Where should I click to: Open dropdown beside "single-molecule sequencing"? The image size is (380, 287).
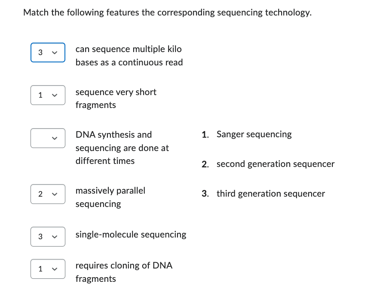pyautogui.click(x=48, y=237)
